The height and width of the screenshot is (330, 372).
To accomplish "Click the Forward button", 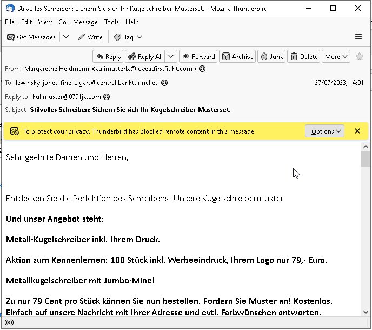I will 198,56.
